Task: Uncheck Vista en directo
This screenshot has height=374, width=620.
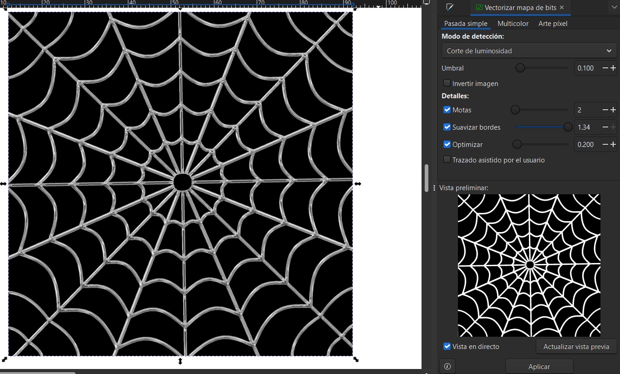Action: (447, 346)
